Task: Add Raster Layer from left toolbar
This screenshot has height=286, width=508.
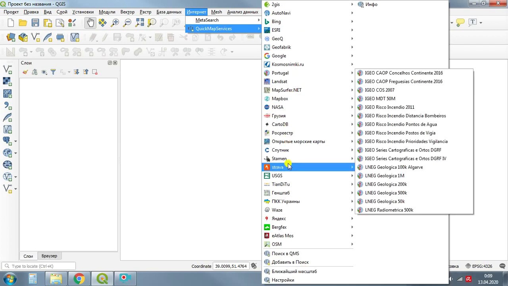Action: [x=8, y=82]
